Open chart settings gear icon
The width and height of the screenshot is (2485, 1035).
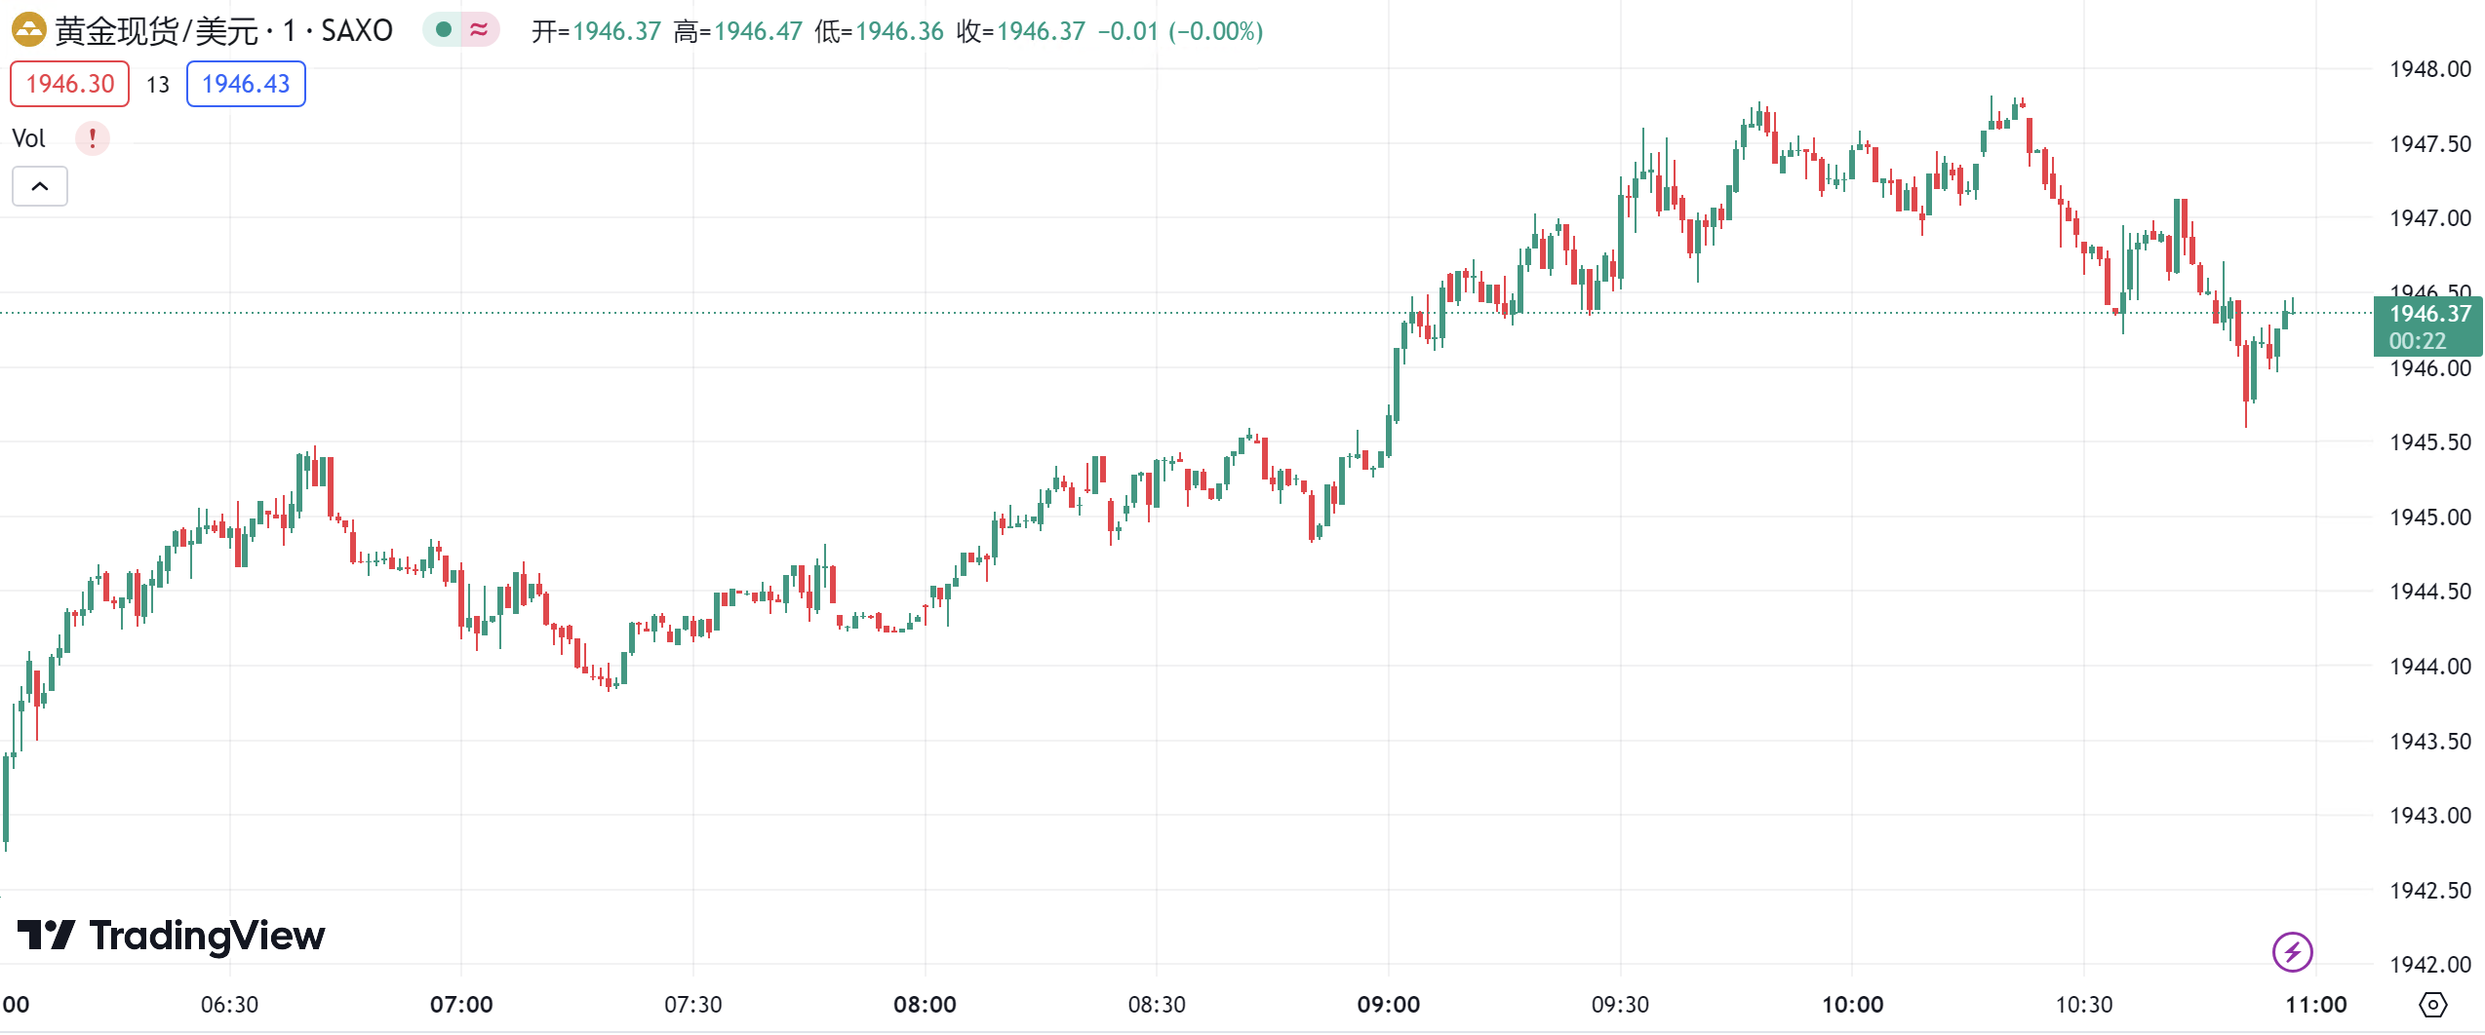2433,1005
